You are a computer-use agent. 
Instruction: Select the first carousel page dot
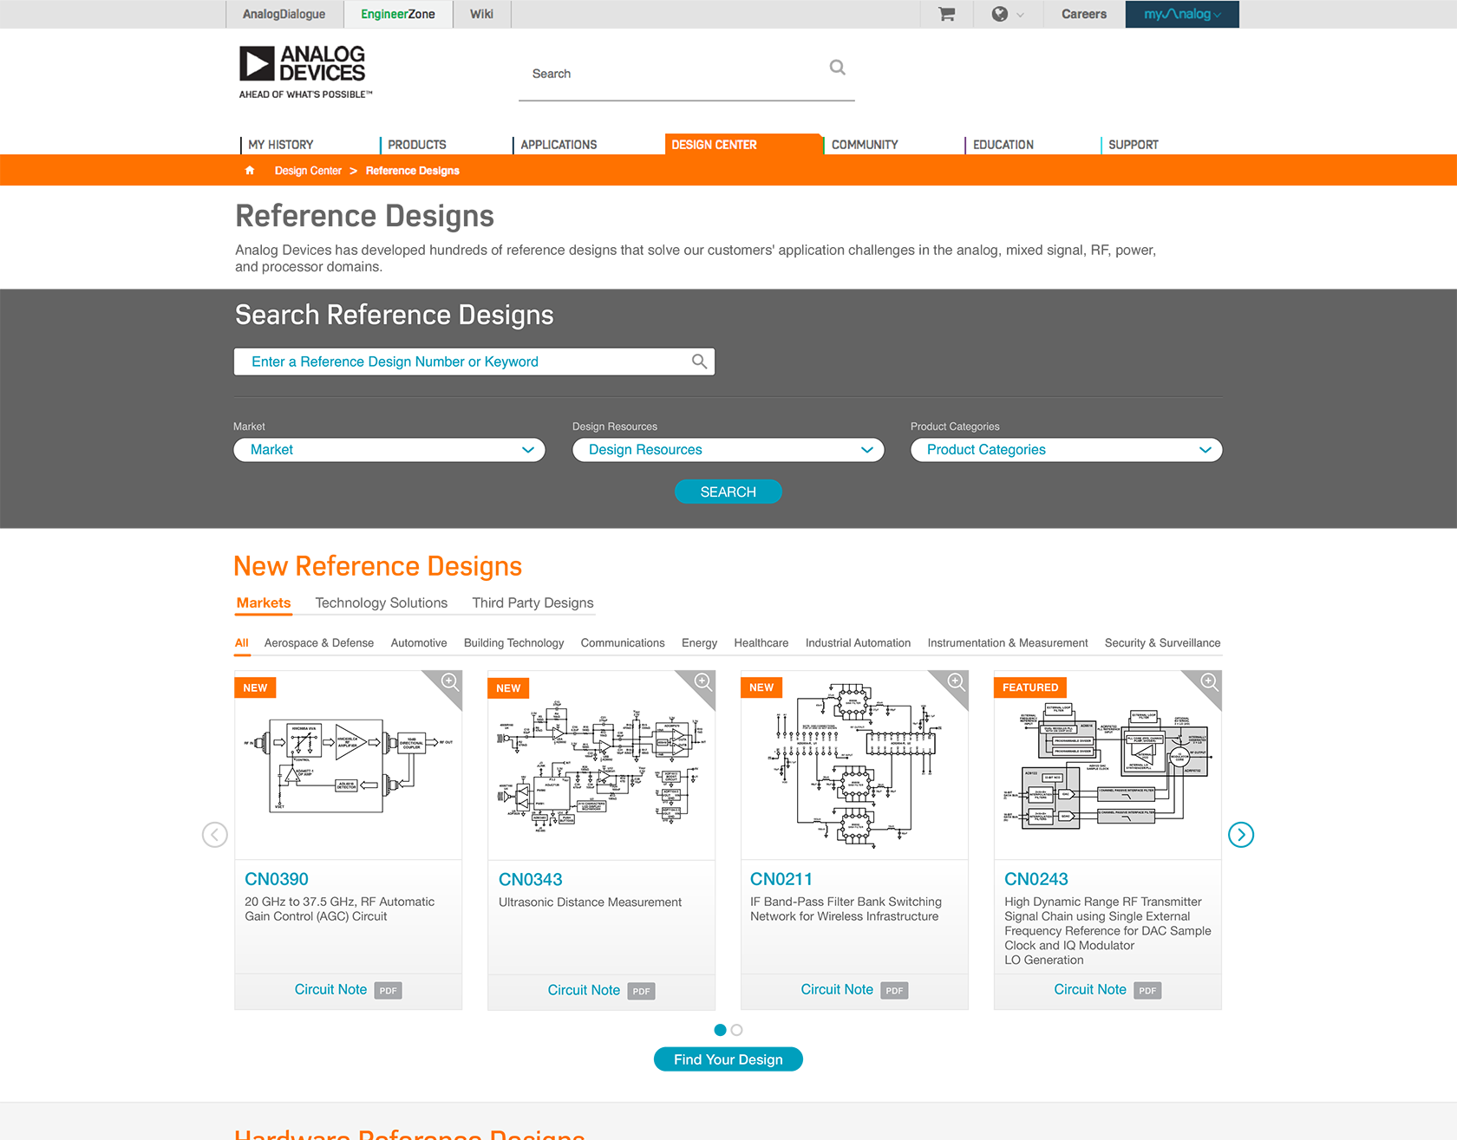[x=720, y=1030]
